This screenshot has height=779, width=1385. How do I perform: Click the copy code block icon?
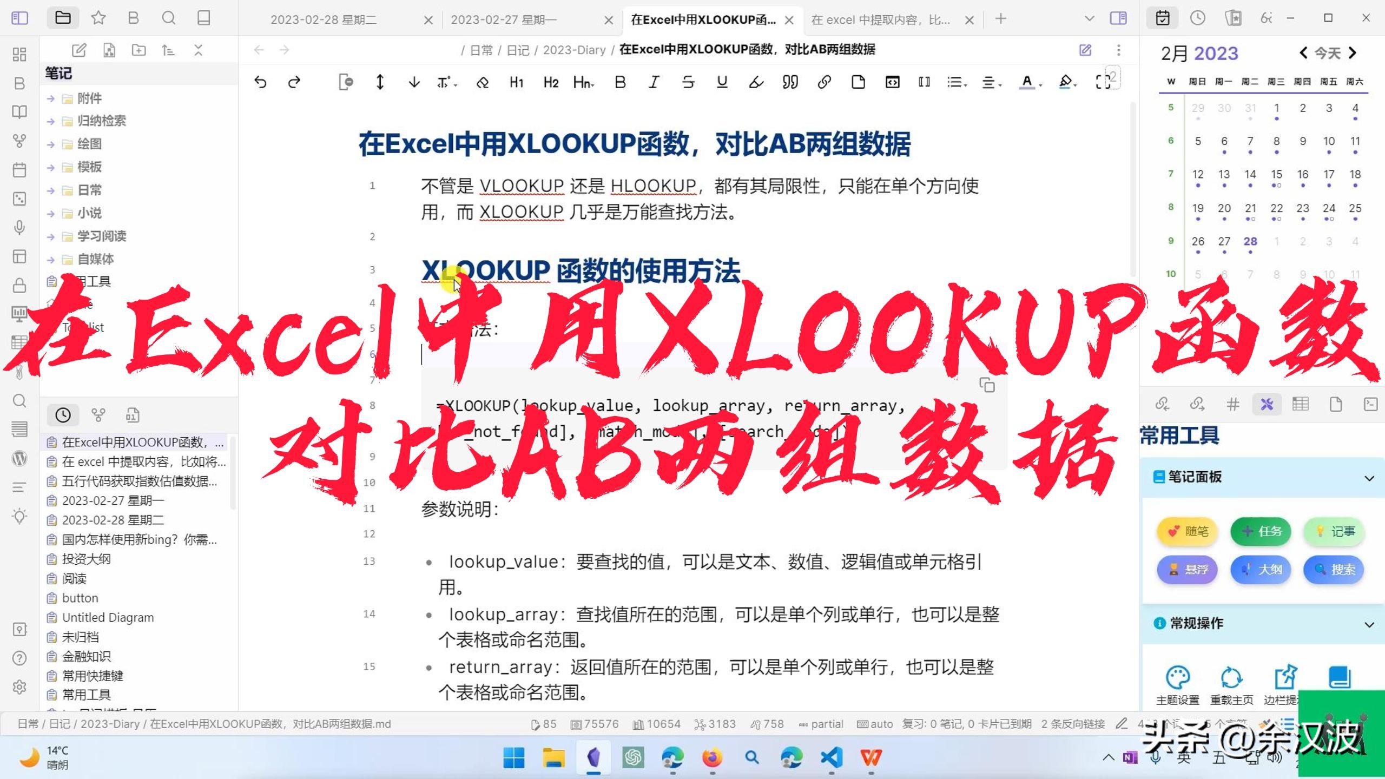[987, 385]
